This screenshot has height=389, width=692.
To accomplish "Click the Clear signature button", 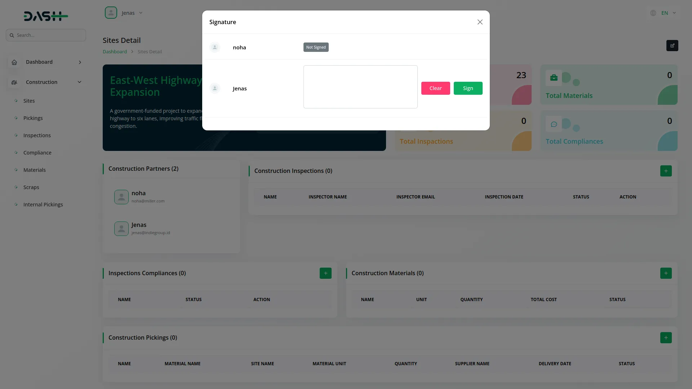I will coord(435,88).
